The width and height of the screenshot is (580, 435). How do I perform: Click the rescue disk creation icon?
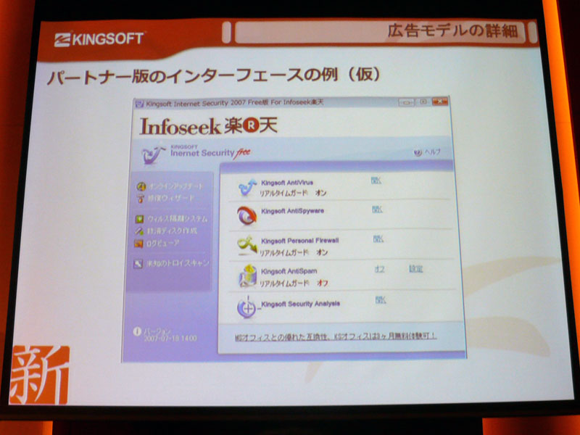tap(139, 231)
